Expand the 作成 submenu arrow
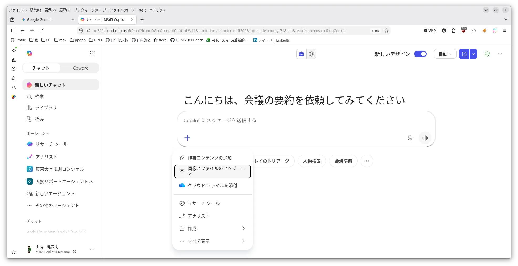This screenshot has height=266, width=518. point(243,228)
